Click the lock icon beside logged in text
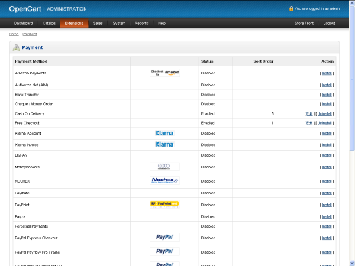Screen dimensions: 355x266 [291, 8]
